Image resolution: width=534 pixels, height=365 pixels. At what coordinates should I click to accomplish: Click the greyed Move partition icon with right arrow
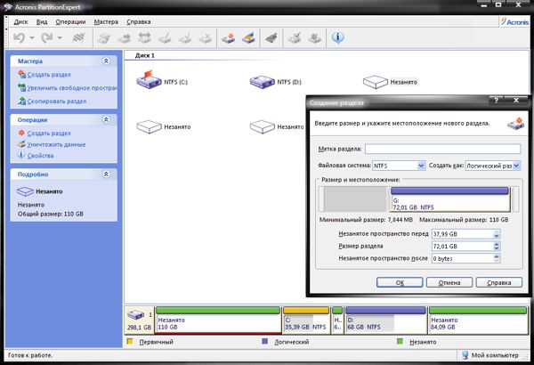pyautogui.click(x=124, y=37)
